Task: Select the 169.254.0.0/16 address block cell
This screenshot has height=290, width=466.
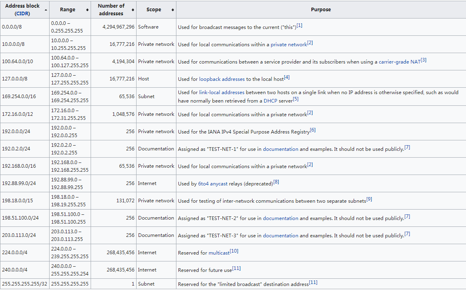Action: coord(25,97)
